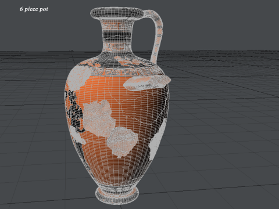Click the '6 piece pot' caption text

(x=34, y=9)
